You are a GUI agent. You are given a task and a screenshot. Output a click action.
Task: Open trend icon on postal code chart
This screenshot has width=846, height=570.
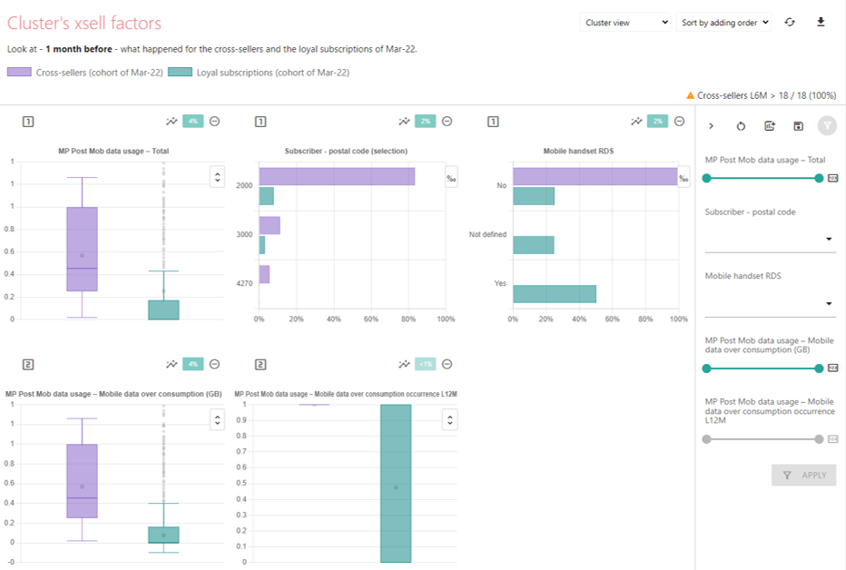tap(404, 122)
